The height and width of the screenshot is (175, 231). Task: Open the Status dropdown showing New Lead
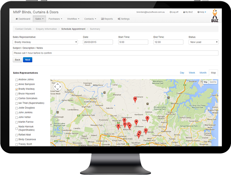tap(203, 42)
